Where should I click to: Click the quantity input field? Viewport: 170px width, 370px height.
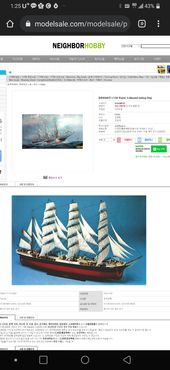click(108, 140)
